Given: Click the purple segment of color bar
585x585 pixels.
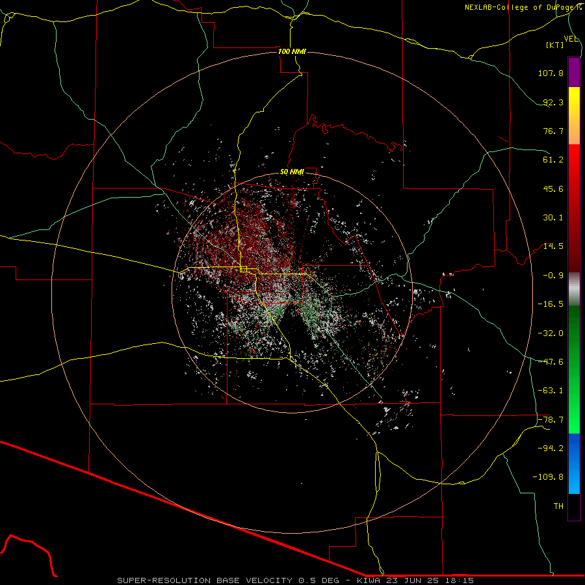Looking at the screenshot, I should point(574,72).
